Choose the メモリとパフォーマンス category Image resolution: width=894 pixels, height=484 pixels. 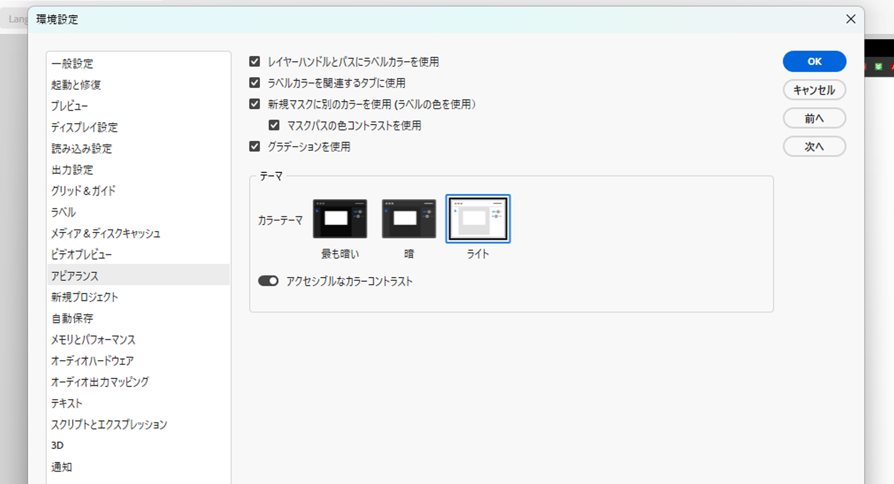(x=138, y=340)
